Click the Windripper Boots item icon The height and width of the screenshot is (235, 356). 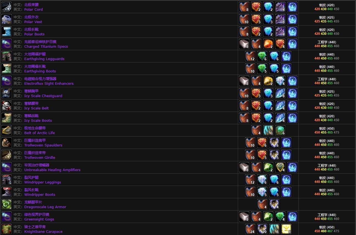coord(7,192)
